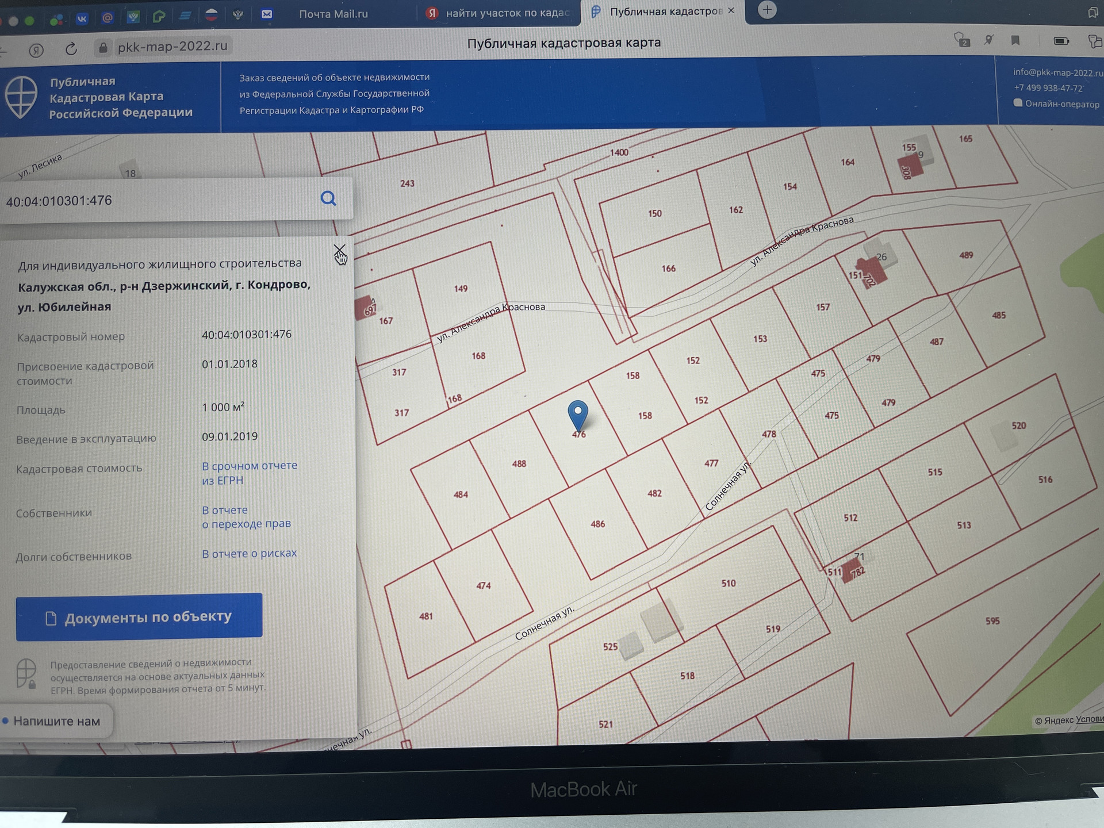This screenshot has height=828, width=1104.
Task: Click the search magnifier icon
Action: pyautogui.click(x=328, y=199)
